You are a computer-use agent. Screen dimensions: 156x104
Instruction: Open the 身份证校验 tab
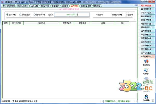45,6
